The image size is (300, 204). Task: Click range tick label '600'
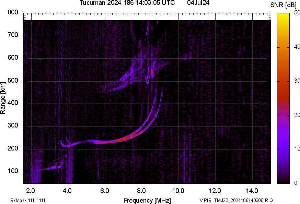13,57
